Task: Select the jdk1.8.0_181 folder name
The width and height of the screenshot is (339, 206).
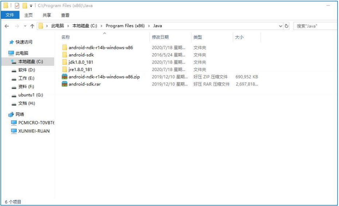Action: (80, 62)
